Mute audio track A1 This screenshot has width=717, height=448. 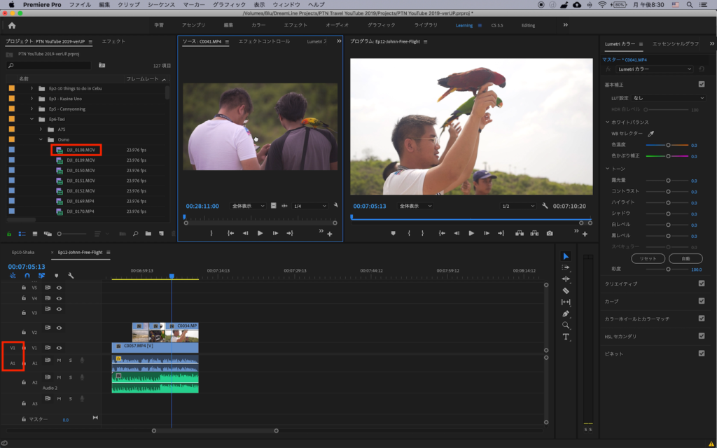click(x=60, y=360)
